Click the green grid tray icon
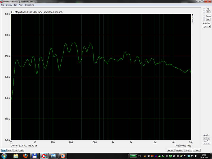 click(x=170, y=156)
